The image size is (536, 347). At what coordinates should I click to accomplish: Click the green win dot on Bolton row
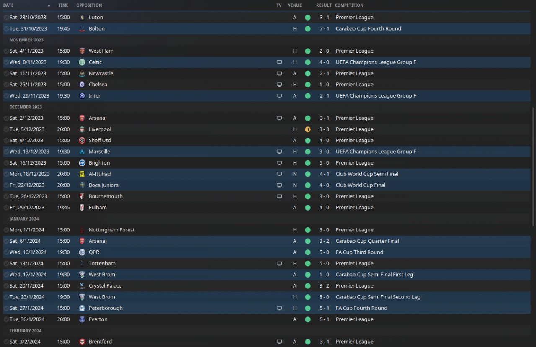(x=308, y=29)
